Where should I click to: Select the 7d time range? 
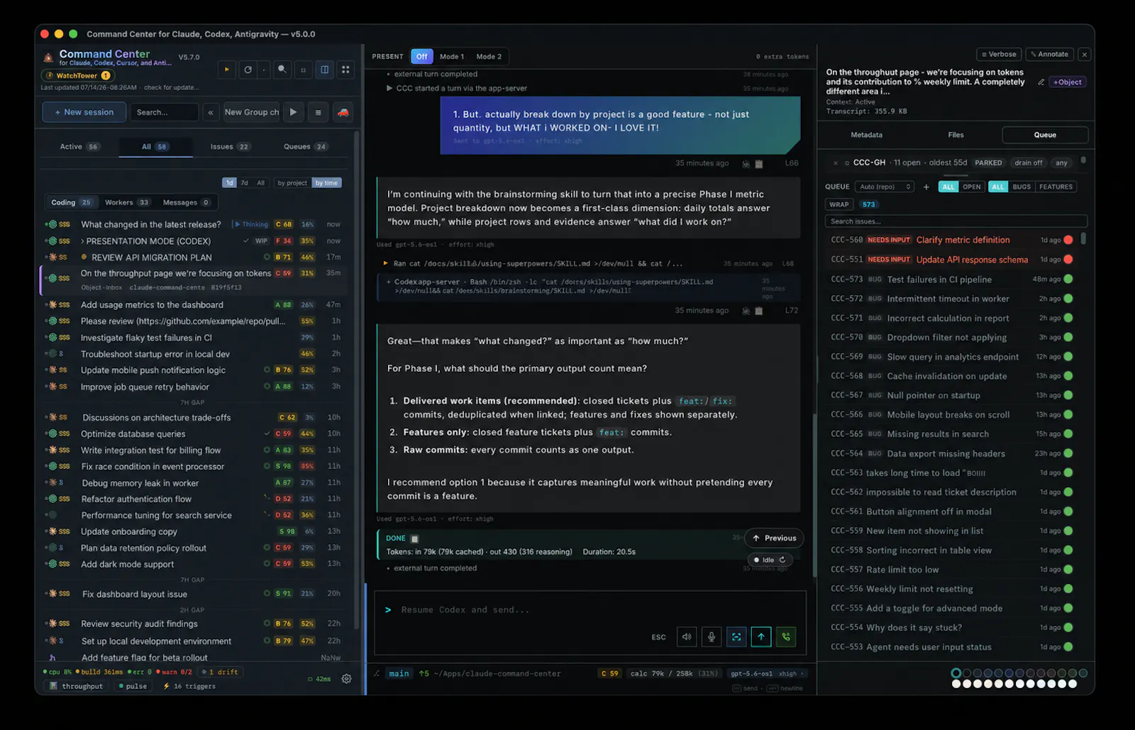245,183
